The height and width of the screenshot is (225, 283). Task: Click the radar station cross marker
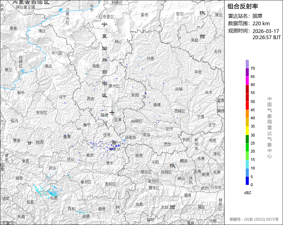point(112,113)
